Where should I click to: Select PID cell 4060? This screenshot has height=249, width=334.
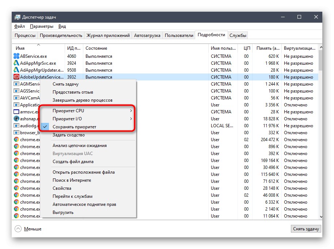click(x=72, y=56)
